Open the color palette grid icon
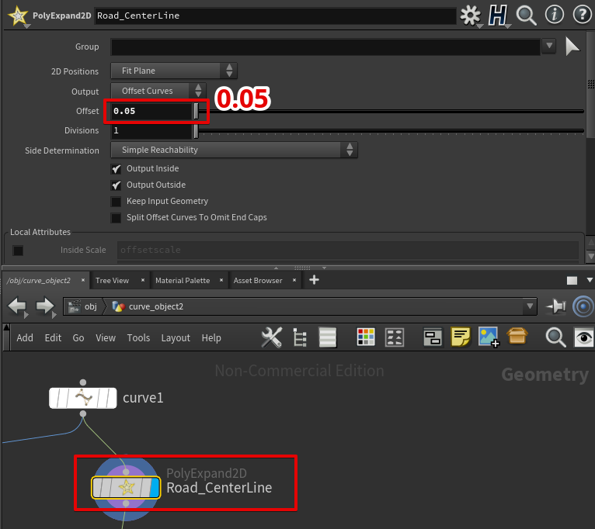This screenshot has height=529, width=595. pos(366,337)
